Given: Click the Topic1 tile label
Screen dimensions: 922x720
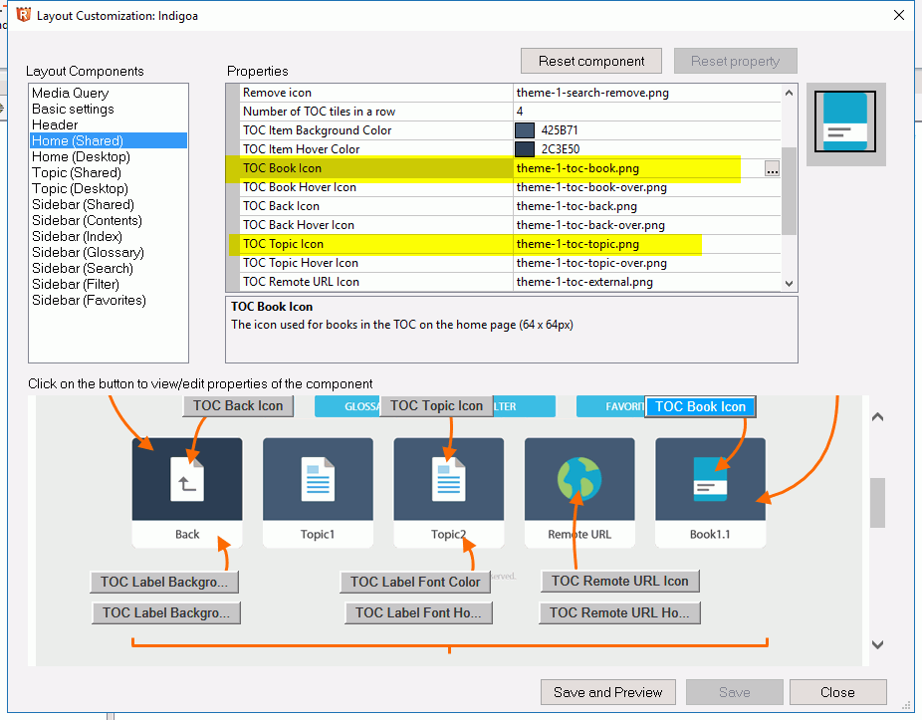Looking at the screenshot, I should pyautogui.click(x=318, y=534).
